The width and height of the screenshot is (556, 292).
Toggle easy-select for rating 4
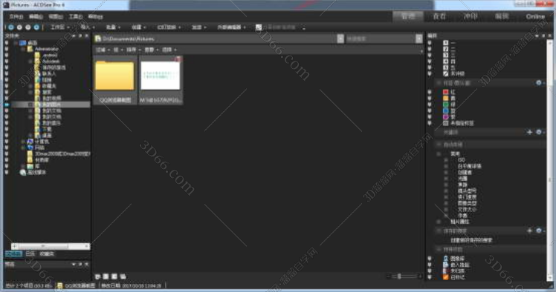430,62
